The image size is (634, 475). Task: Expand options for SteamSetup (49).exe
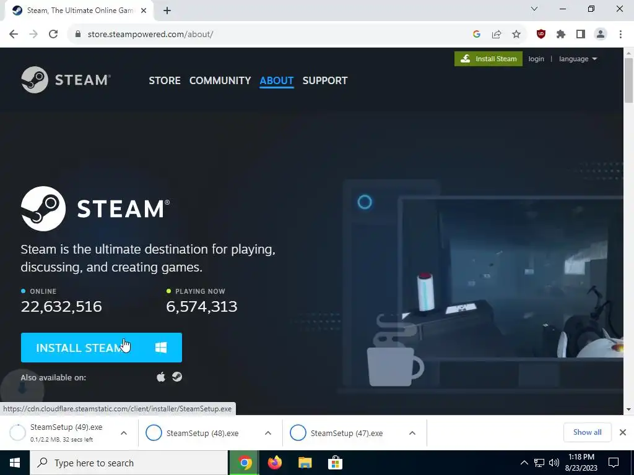coord(124,433)
